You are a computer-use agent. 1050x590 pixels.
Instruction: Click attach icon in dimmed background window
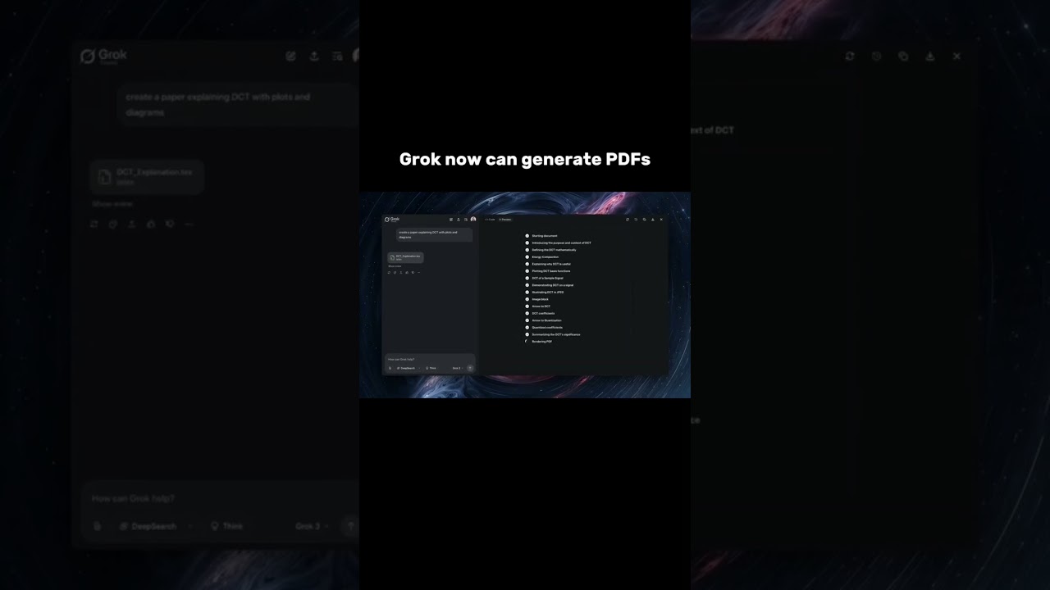98,526
